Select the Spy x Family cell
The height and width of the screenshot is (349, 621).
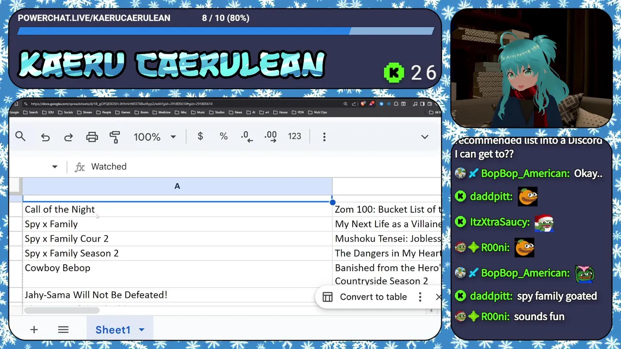[177, 224]
